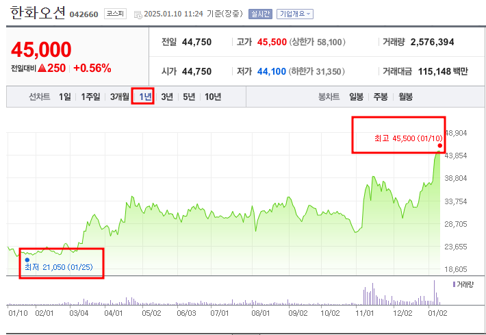The image size is (486, 335).
Task: Show the 10년 line chart
Action: coord(213,97)
